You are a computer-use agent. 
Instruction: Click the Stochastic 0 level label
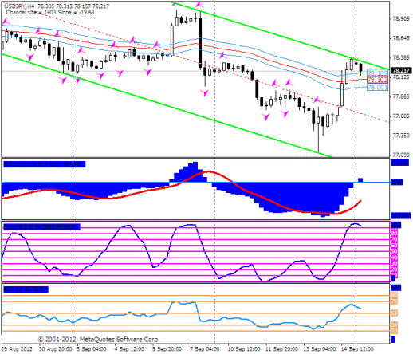pyautogui.click(x=393, y=278)
